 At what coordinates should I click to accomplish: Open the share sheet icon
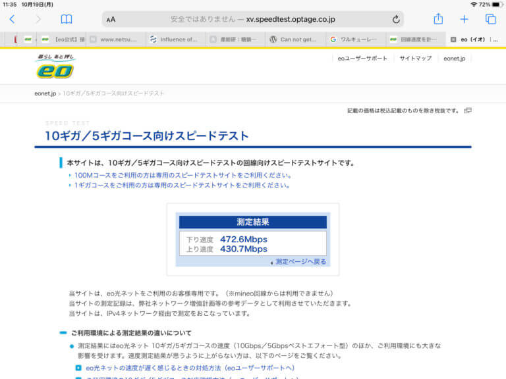(438, 18)
